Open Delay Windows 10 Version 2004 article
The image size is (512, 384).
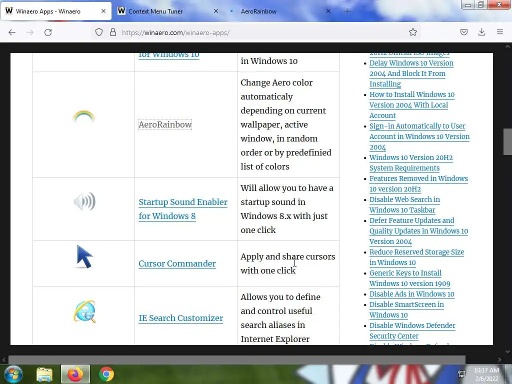[x=411, y=73]
